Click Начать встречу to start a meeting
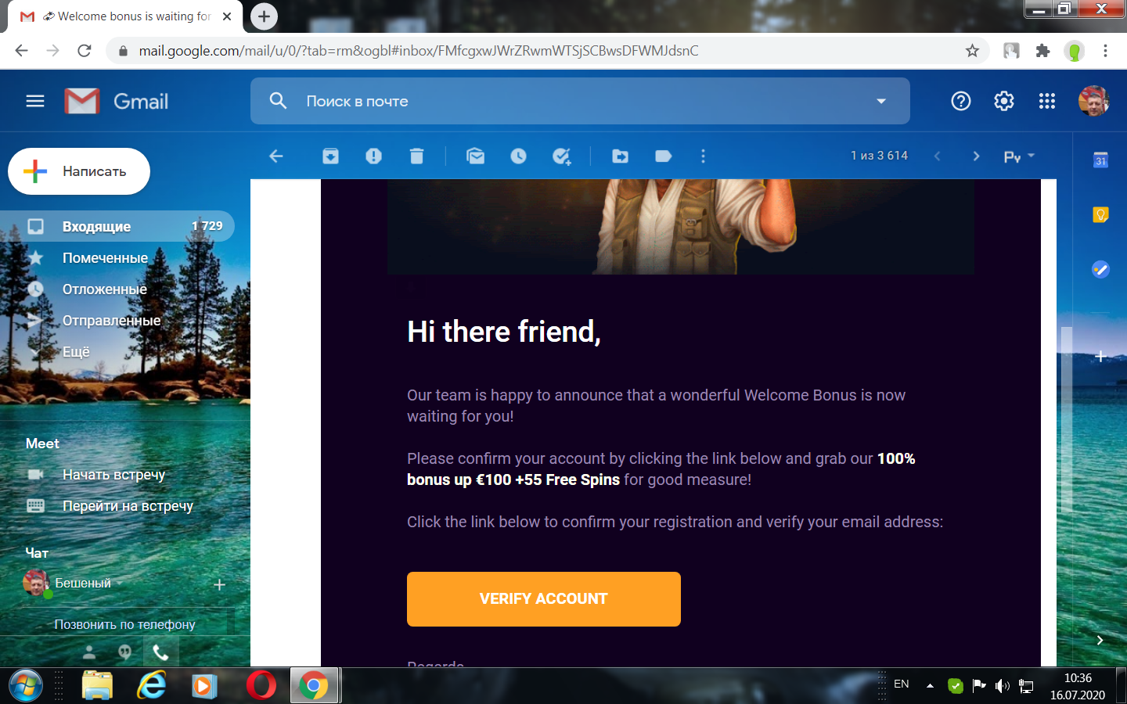Viewport: 1127px width, 704px height. point(113,474)
